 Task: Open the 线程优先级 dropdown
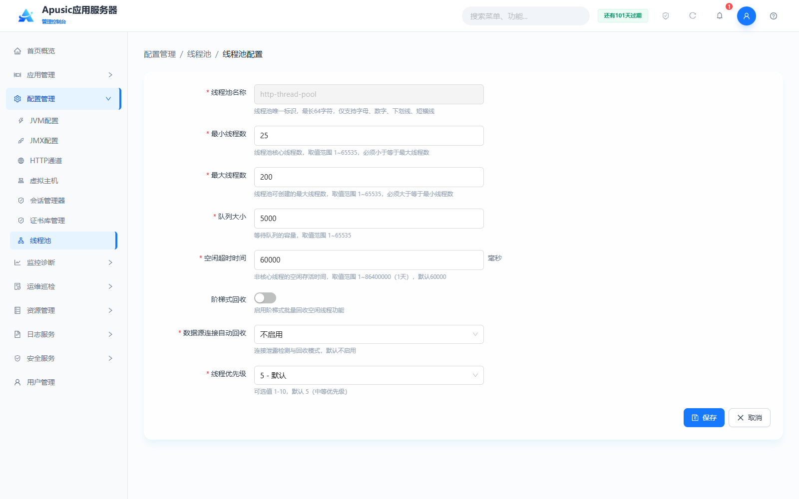[369, 375]
